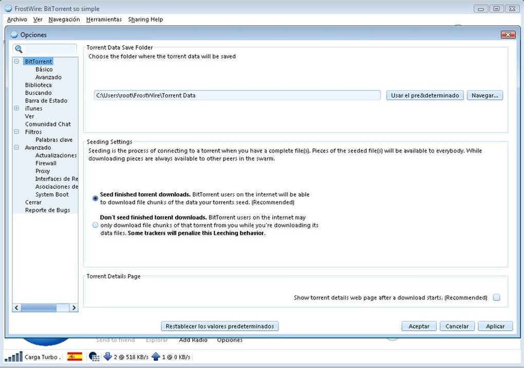Close the Opciones dialog
This screenshot has width=524, height=369.
click(x=508, y=34)
